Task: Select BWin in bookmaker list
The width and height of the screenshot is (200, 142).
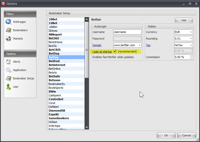Action: click(x=66, y=92)
